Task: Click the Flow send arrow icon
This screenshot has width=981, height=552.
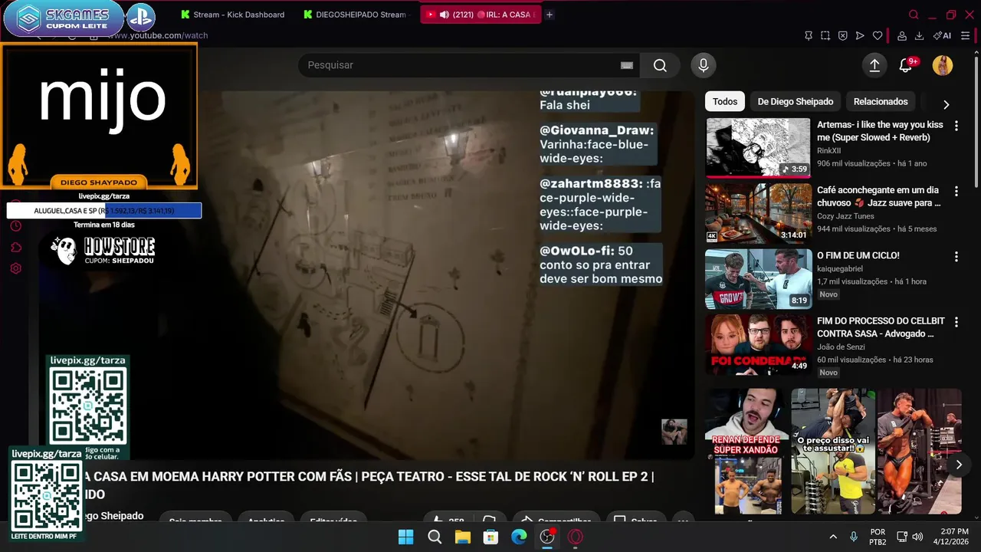Action: pos(860,35)
